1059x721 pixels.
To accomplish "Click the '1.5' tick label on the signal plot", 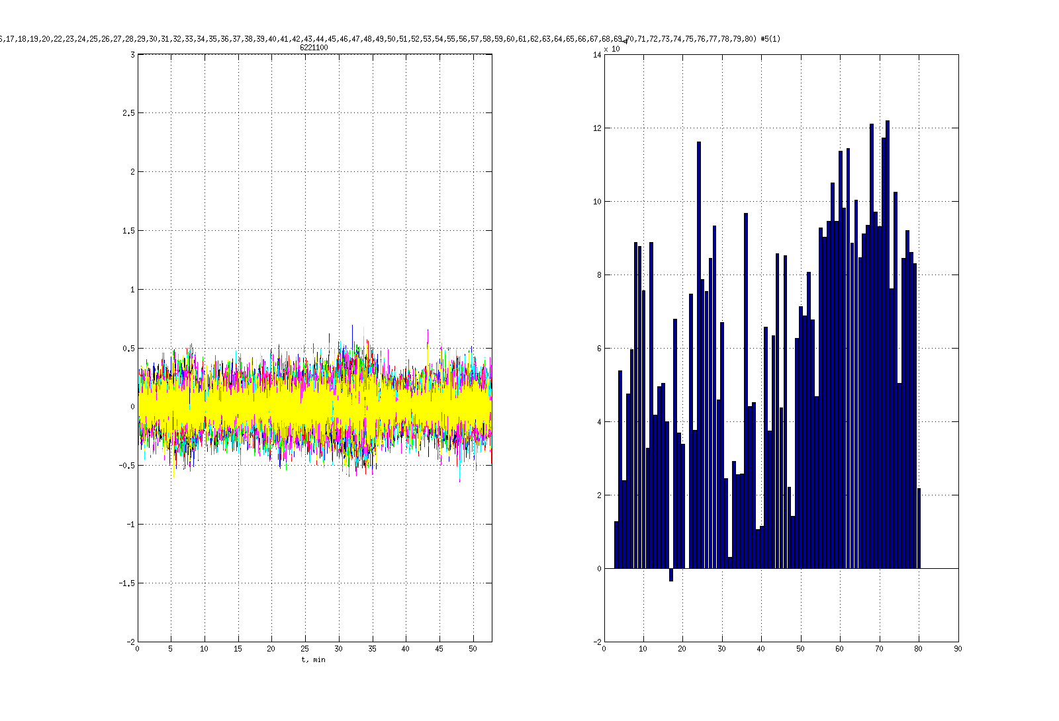I will pyautogui.click(x=128, y=231).
